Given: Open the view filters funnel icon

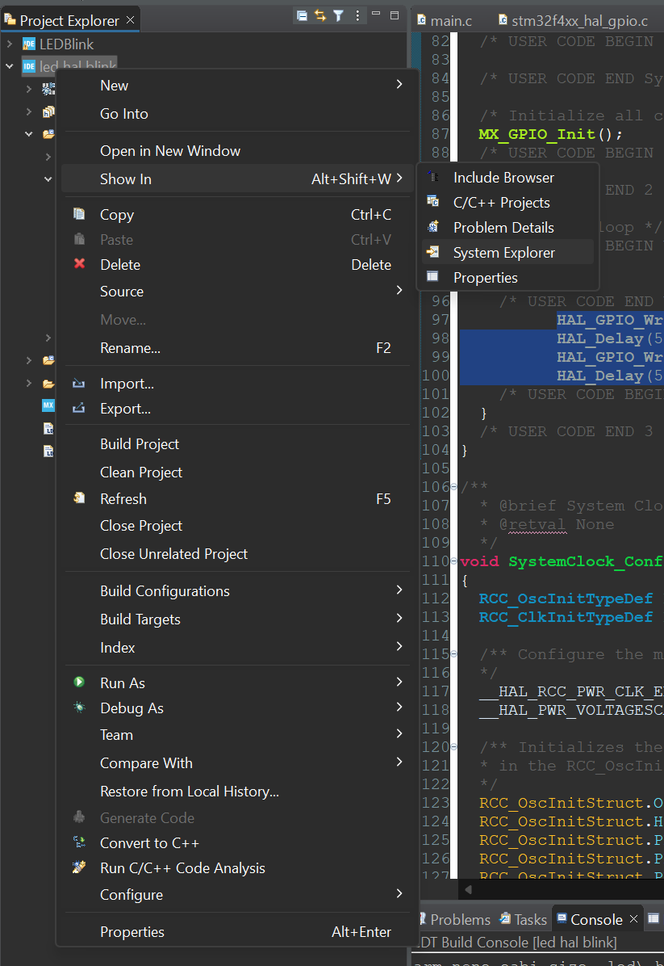Looking at the screenshot, I should [338, 15].
